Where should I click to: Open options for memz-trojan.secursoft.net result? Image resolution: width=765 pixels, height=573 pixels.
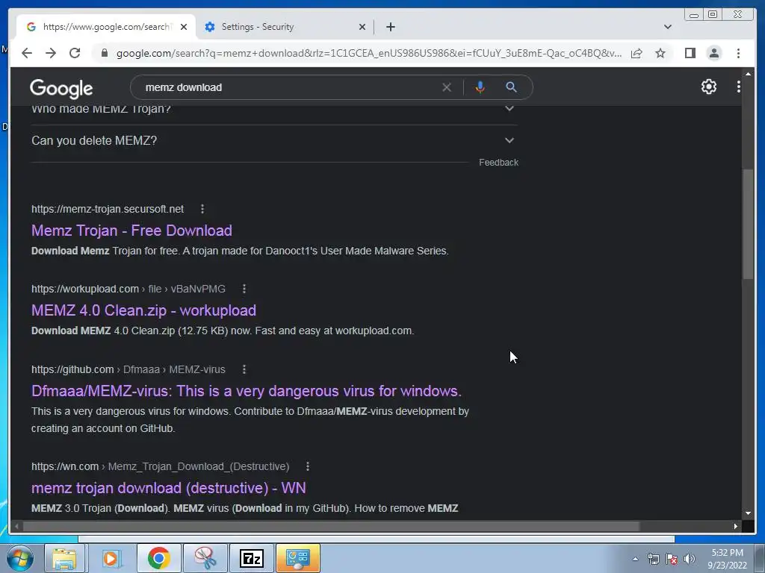pos(202,209)
